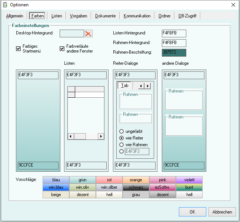Apply the hell suggestion below bunt

(x=189, y=195)
